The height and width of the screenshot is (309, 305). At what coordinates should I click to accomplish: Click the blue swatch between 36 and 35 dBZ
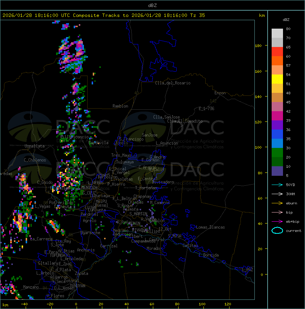[x=277, y=134]
